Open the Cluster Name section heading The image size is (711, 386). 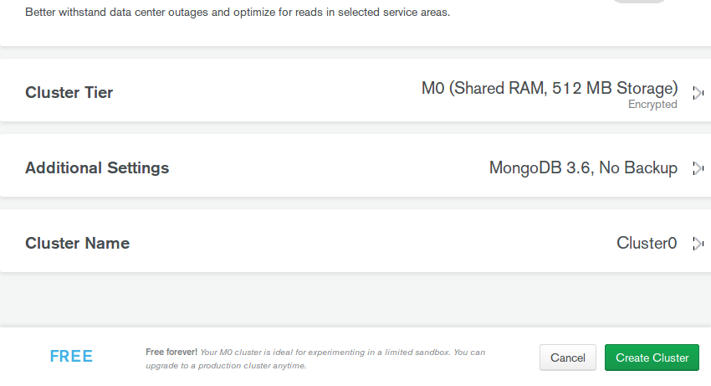(x=77, y=243)
